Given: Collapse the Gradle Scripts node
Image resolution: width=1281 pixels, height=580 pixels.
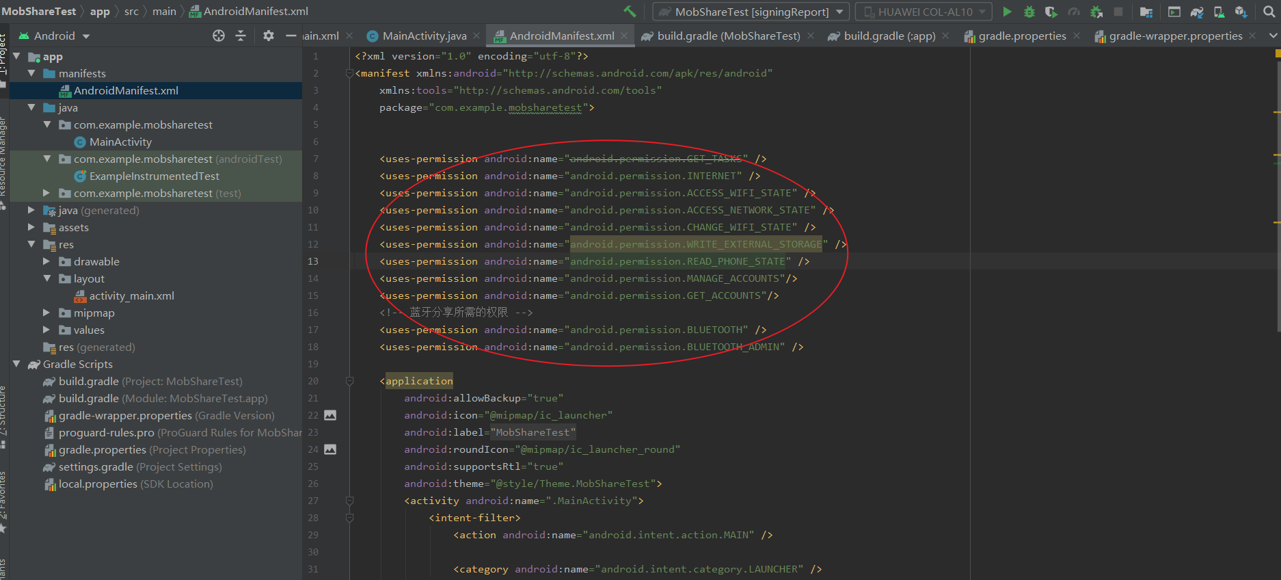Looking at the screenshot, I should pos(16,364).
